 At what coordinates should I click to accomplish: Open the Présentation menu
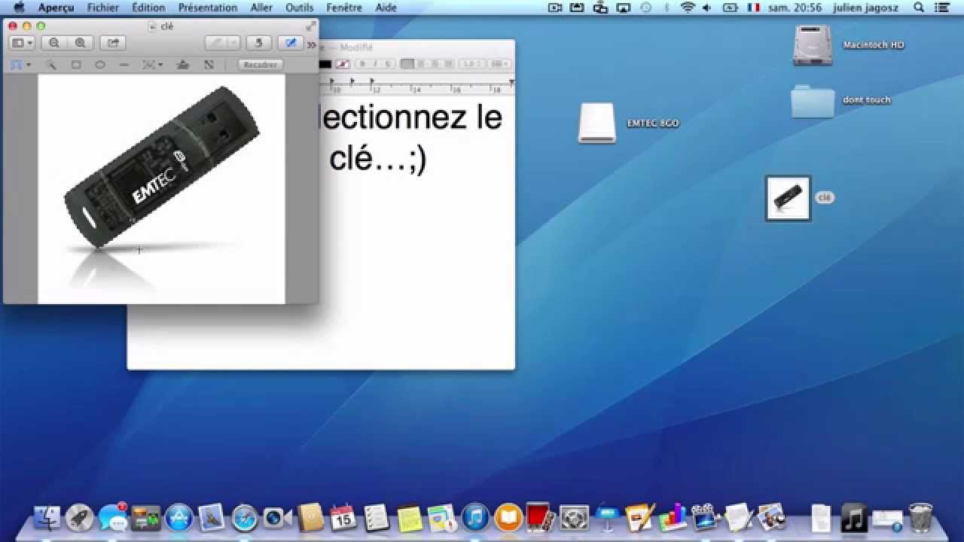click(208, 8)
